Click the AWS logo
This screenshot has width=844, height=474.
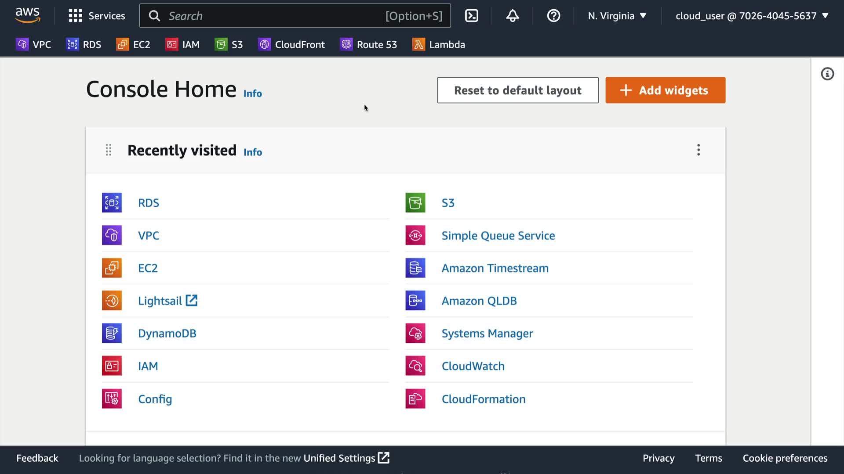(28, 15)
